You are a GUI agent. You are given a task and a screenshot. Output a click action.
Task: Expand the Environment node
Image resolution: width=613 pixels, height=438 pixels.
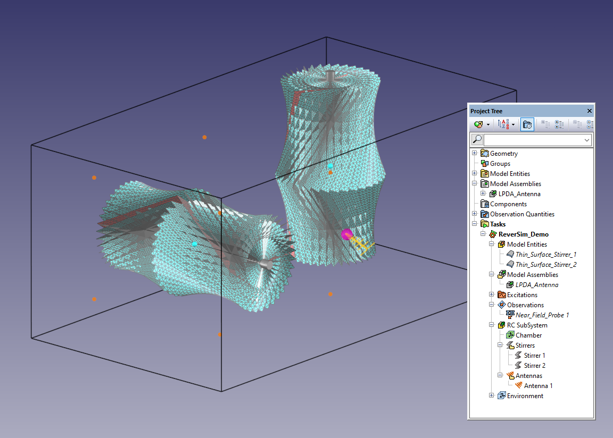(x=492, y=396)
